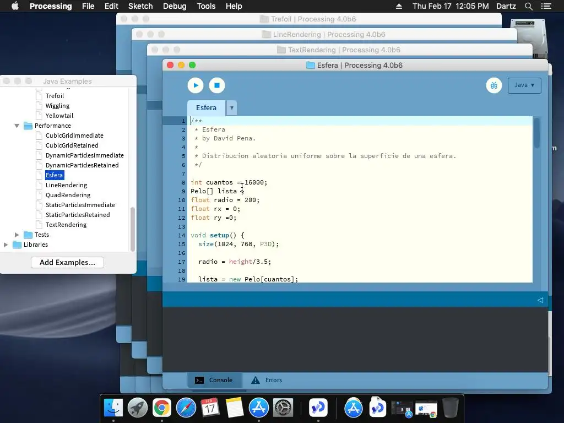Open the Trash in the Dock
The width and height of the screenshot is (564, 423).
[451, 408]
